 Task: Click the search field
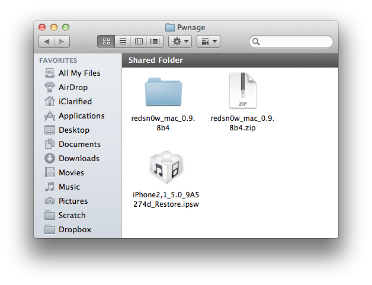pyautogui.click(x=291, y=41)
